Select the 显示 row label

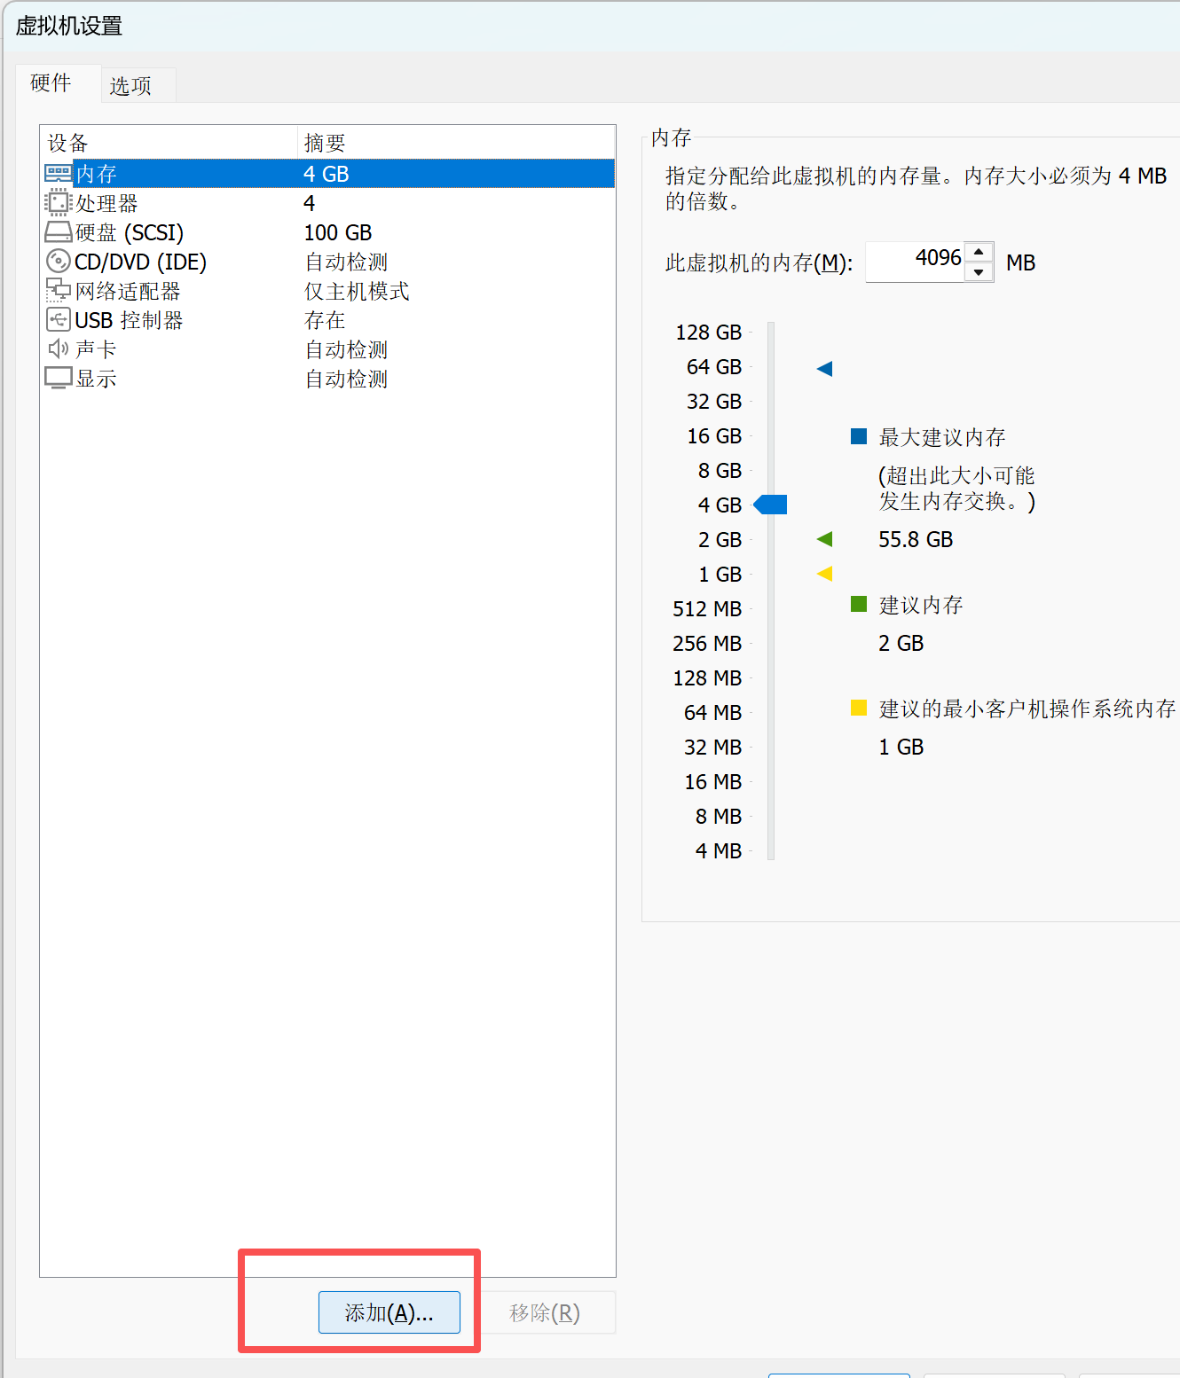click(x=96, y=379)
